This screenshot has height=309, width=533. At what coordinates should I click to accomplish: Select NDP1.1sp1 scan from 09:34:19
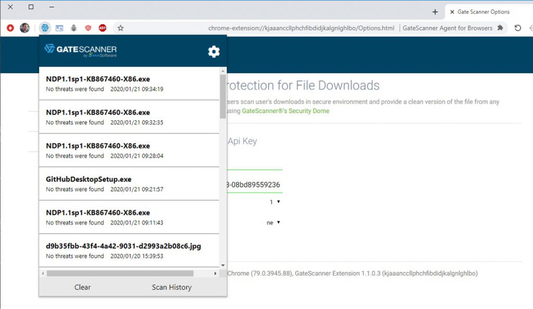129,84
